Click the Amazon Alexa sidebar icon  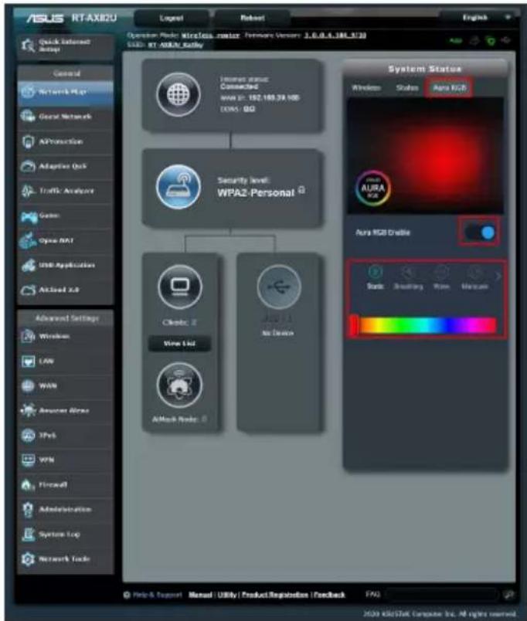point(28,410)
